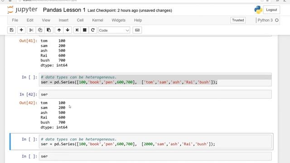Click the save notebook floppy icon

click(11, 30)
